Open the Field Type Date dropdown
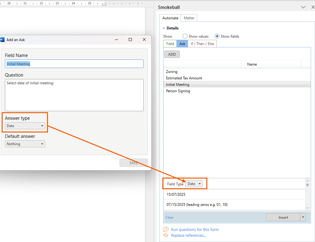The height and width of the screenshot is (242, 315). (194, 184)
